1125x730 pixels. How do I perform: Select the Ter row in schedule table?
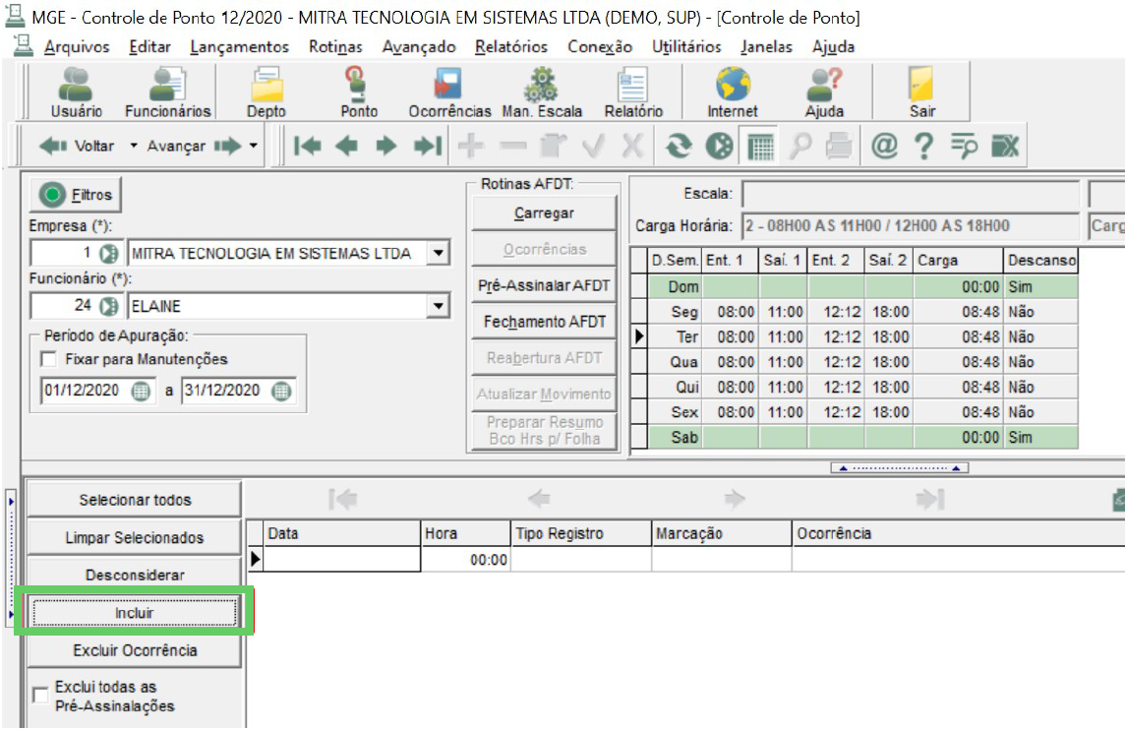(x=854, y=336)
